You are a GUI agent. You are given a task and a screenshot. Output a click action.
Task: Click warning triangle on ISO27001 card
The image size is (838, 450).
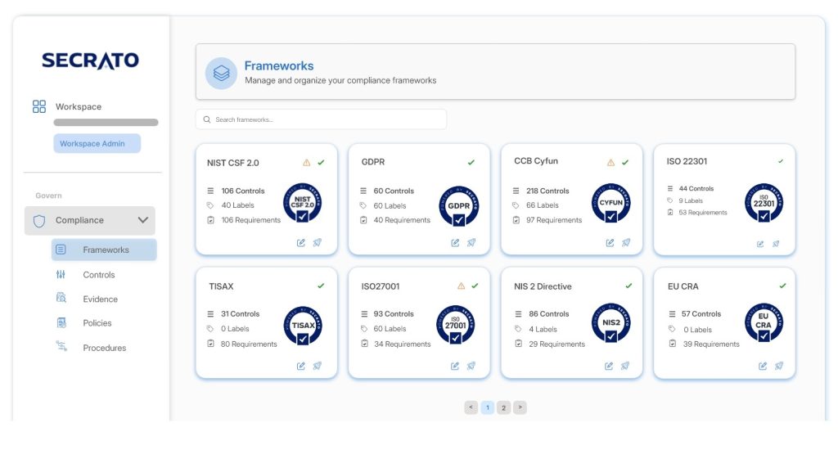pyautogui.click(x=461, y=286)
